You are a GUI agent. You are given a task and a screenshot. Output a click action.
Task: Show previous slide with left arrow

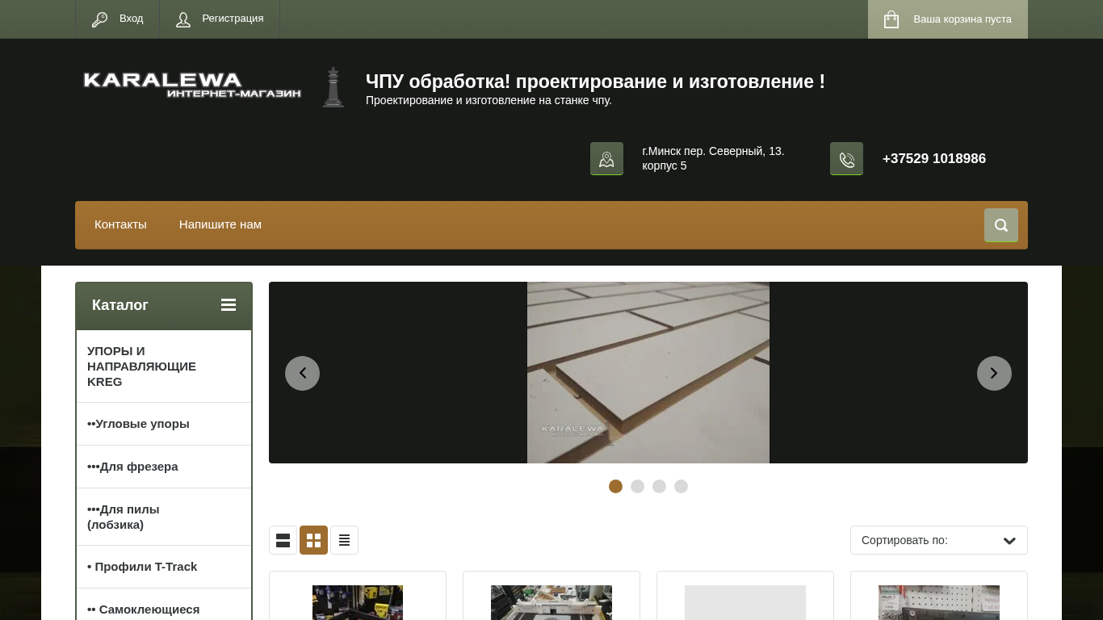tap(302, 373)
